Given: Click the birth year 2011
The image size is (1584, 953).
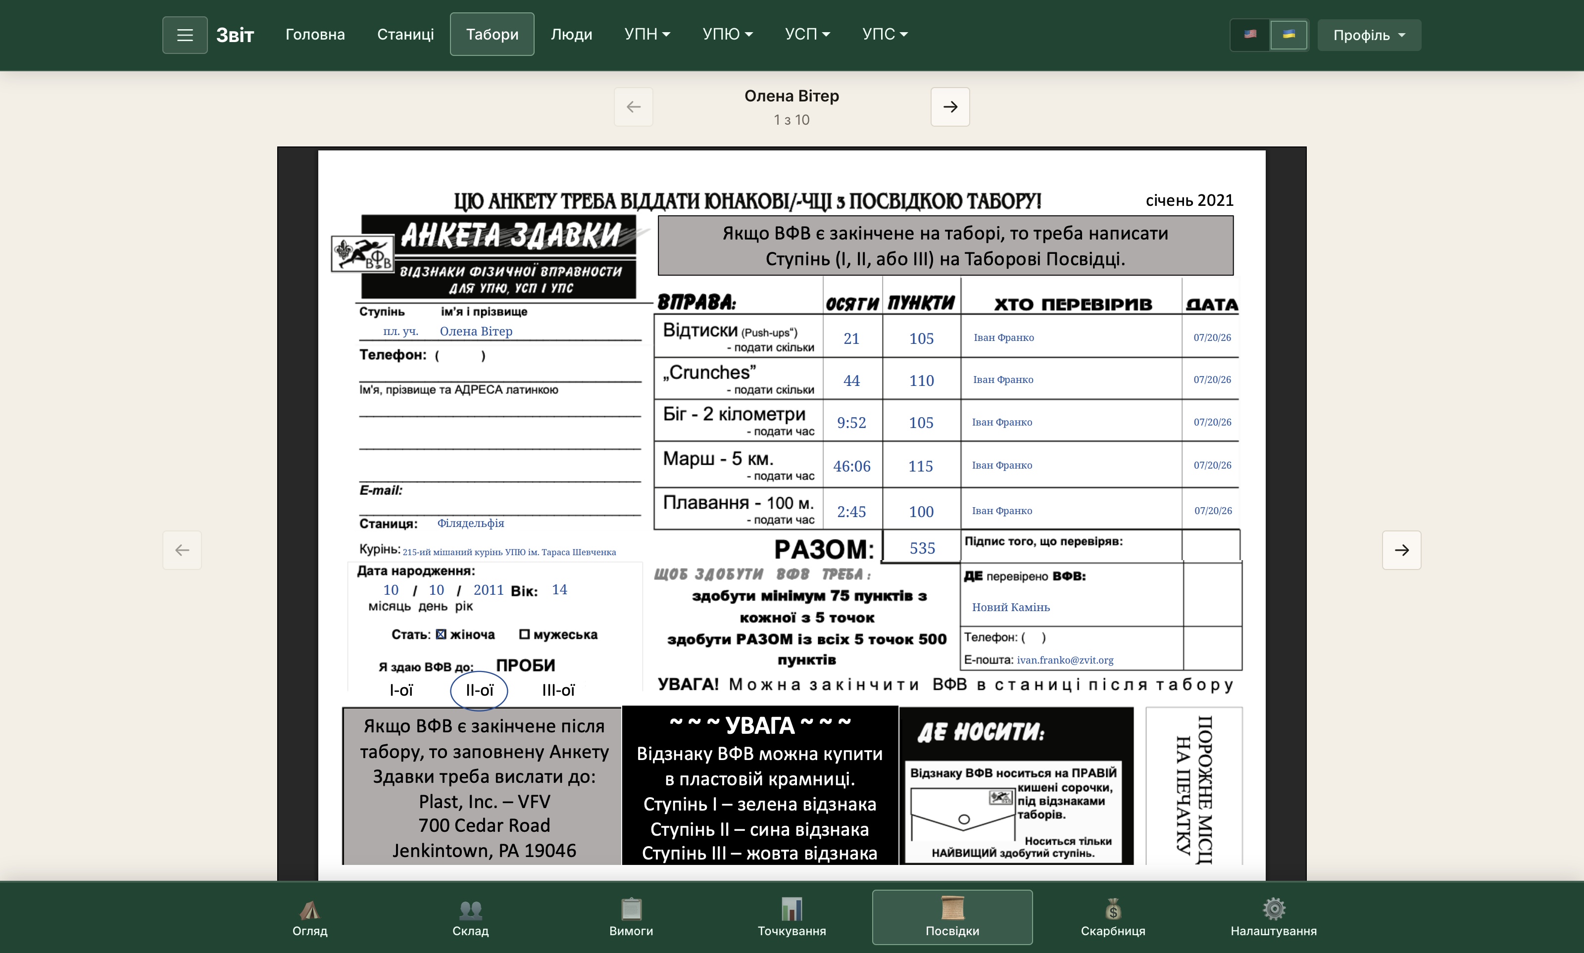Looking at the screenshot, I should [x=488, y=590].
